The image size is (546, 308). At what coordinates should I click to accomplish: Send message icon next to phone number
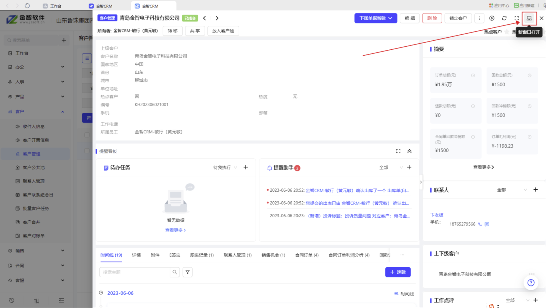(487, 224)
